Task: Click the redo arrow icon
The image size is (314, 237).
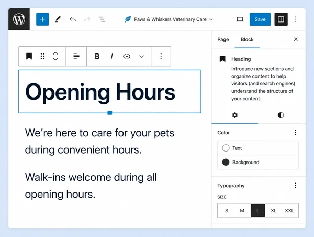Action: [x=87, y=19]
